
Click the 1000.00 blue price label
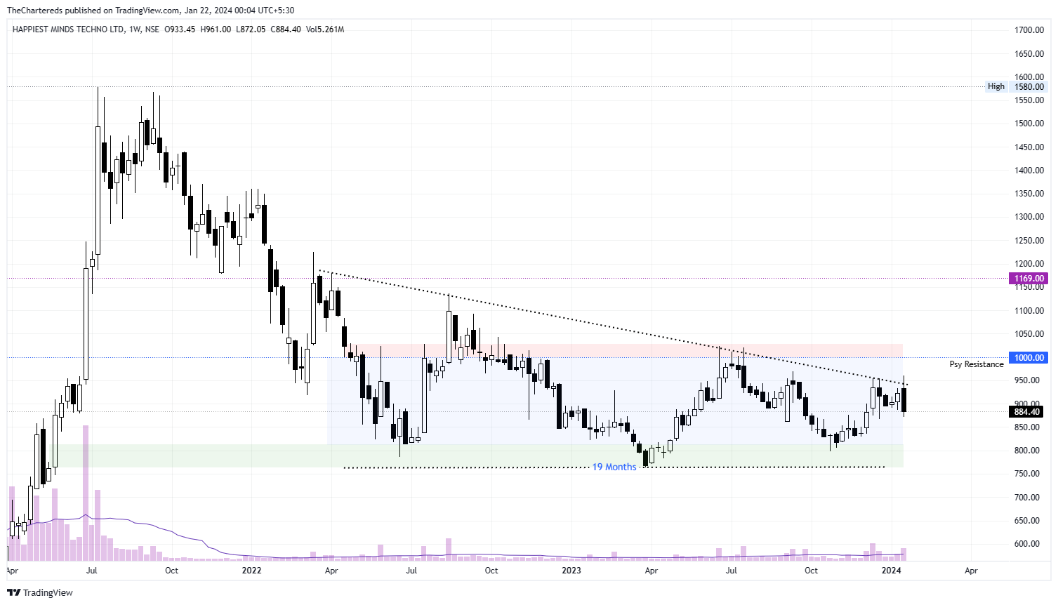(x=1029, y=358)
